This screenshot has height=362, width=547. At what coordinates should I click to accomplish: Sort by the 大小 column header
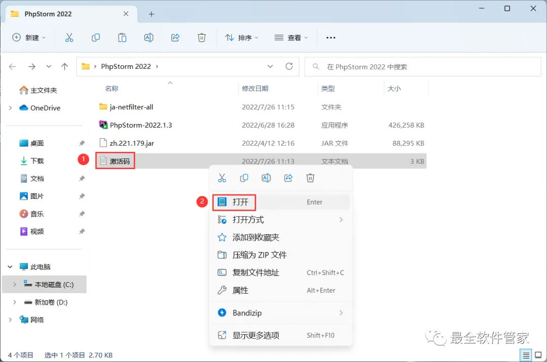[x=394, y=89]
